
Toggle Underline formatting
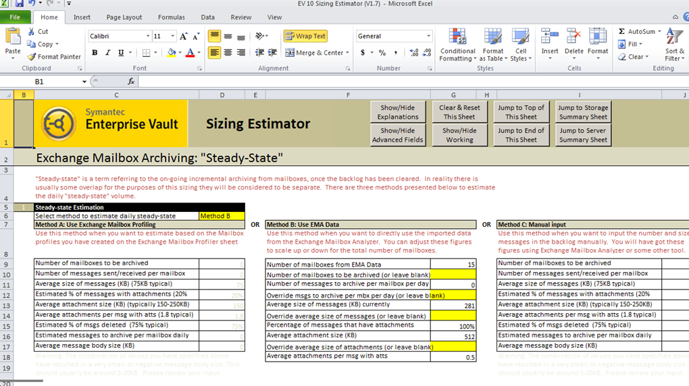[121, 53]
